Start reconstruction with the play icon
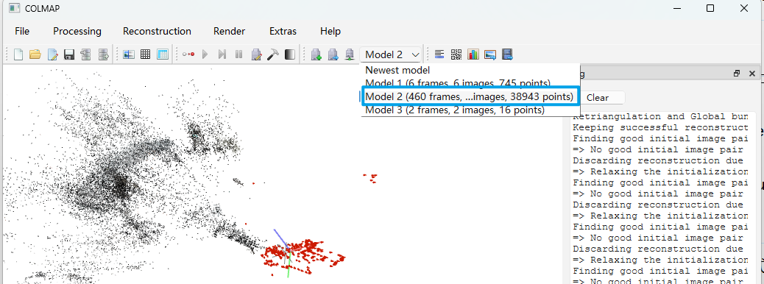The height and width of the screenshot is (284, 764). coord(205,54)
